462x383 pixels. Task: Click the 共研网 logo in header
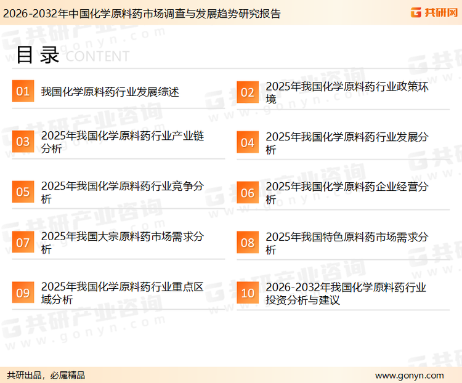[434, 13]
